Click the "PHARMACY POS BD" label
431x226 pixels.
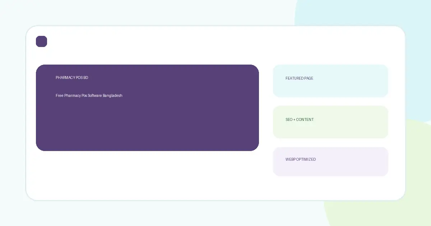click(72, 78)
